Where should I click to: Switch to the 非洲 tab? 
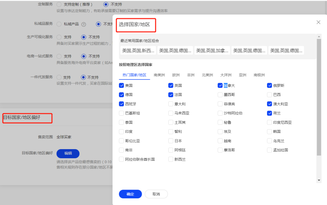point(191,75)
